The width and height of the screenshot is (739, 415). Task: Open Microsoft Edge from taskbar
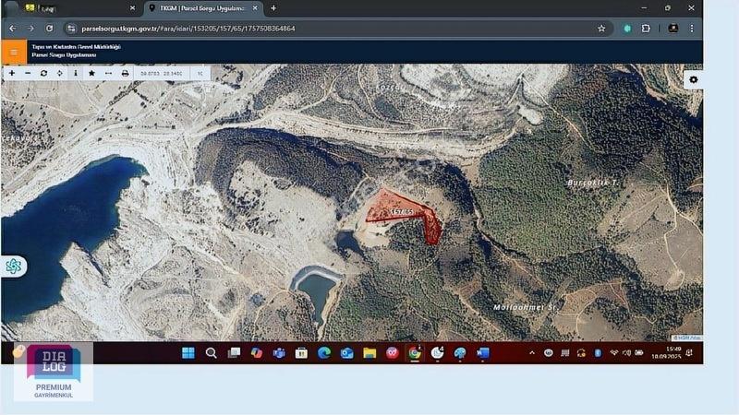pyautogui.click(x=324, y=353)
